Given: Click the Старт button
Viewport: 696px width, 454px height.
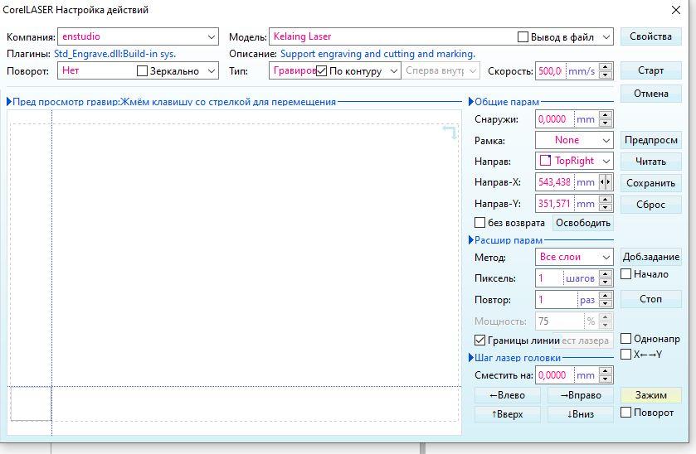Looking at the screenshot, I should pyautogui.click(x=651, y=71).
